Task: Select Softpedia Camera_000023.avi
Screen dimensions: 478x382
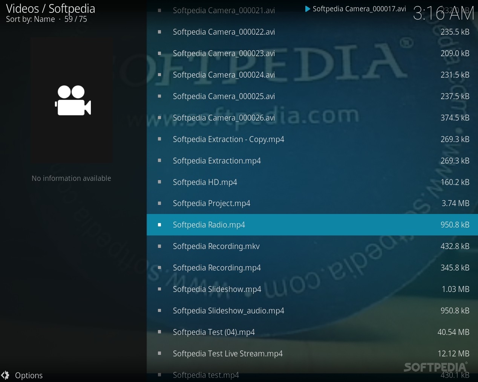Action: pos(312,53)
